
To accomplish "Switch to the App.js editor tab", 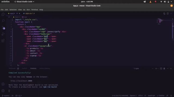I will tap(12, 13).
